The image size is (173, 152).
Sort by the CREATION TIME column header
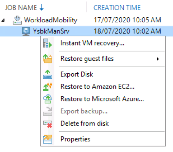coord(117,8)
